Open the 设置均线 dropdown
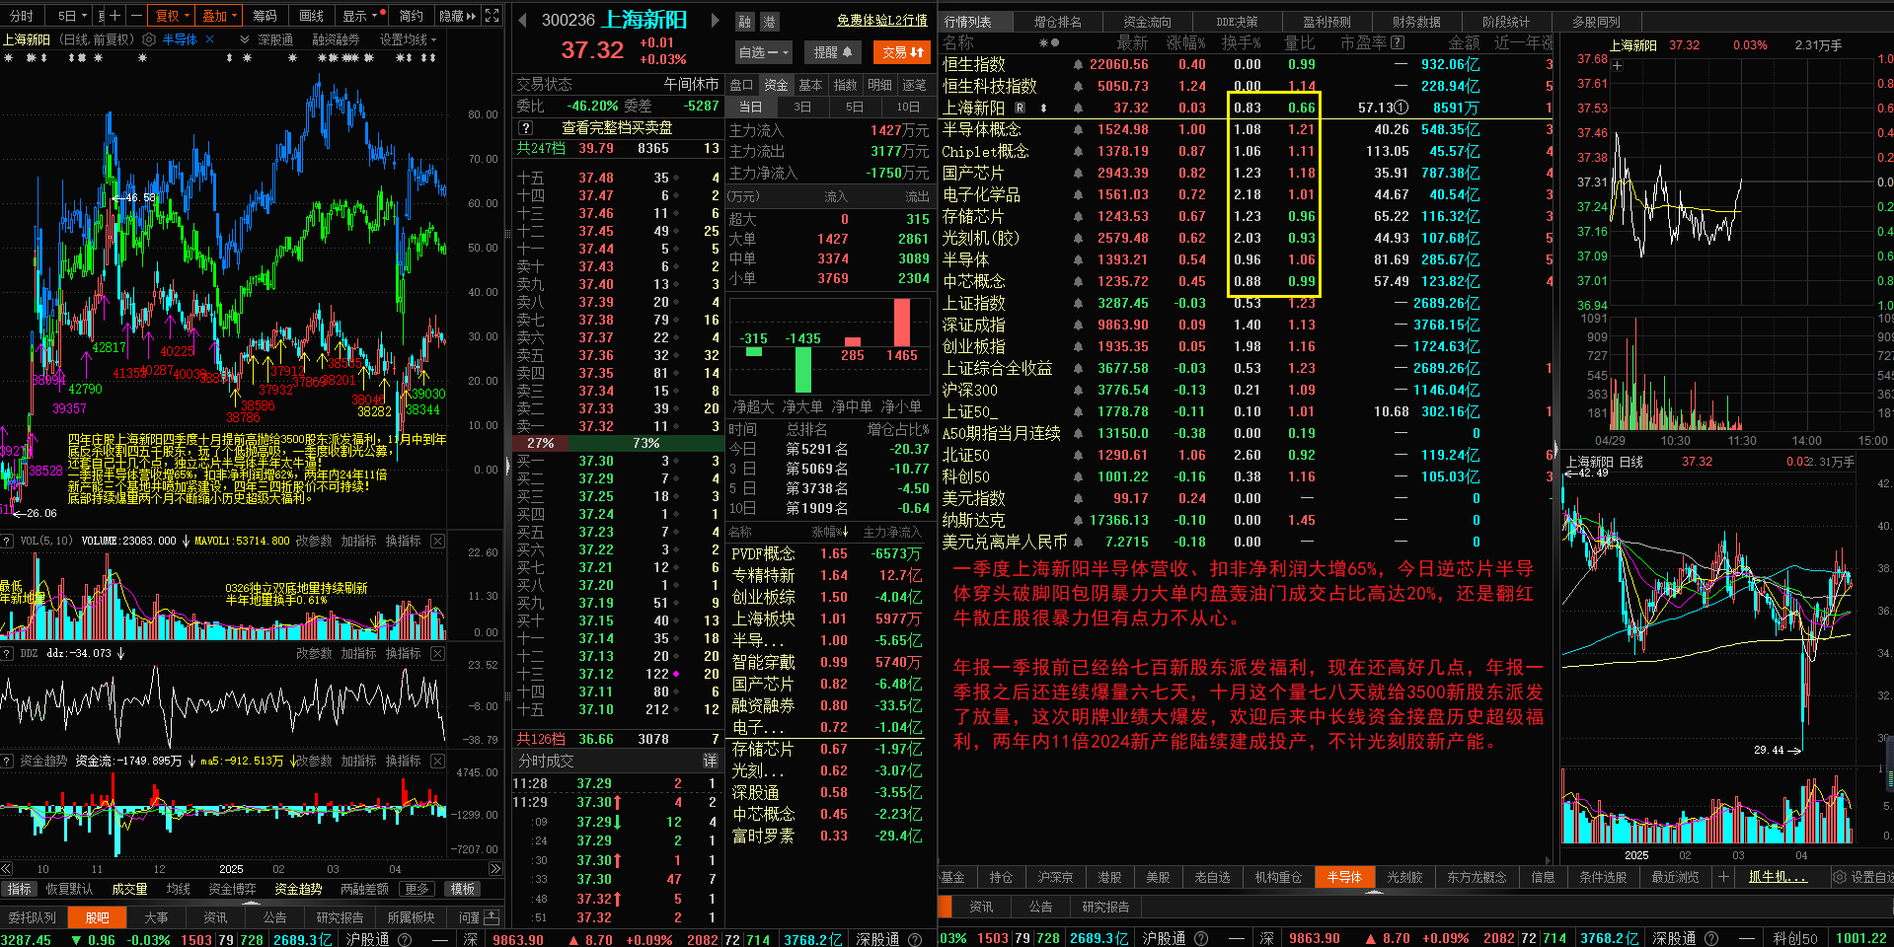1894x947 pixels. (x=408, y=39)
